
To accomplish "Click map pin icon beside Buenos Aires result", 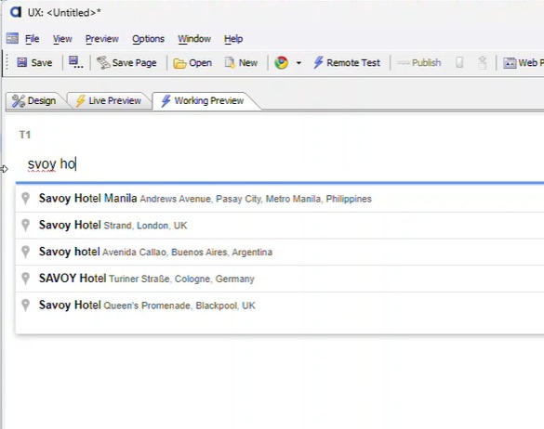I will point(26,252).
